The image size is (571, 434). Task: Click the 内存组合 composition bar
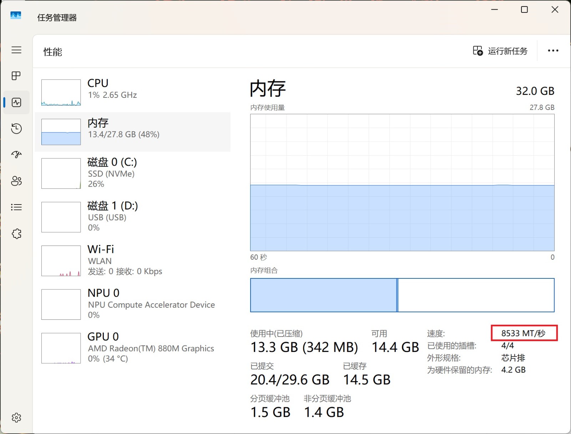coord(402,295)
